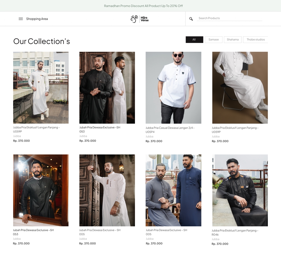Click the search magnifier icon
Screen dimensions: 281x267
(x=191, y=19)
